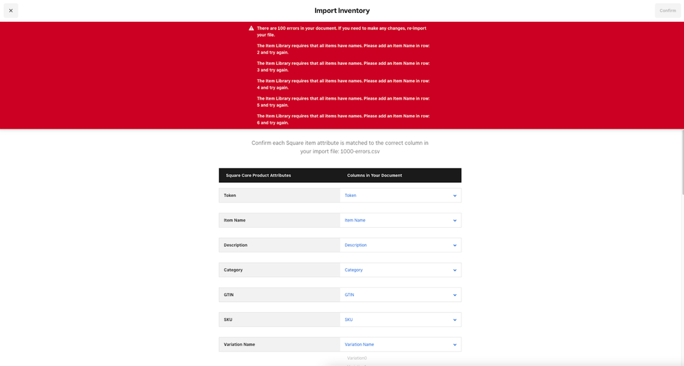Click the 100 errors summary message
The height and width of the screenshot is (366, 684).
(342, 31)
